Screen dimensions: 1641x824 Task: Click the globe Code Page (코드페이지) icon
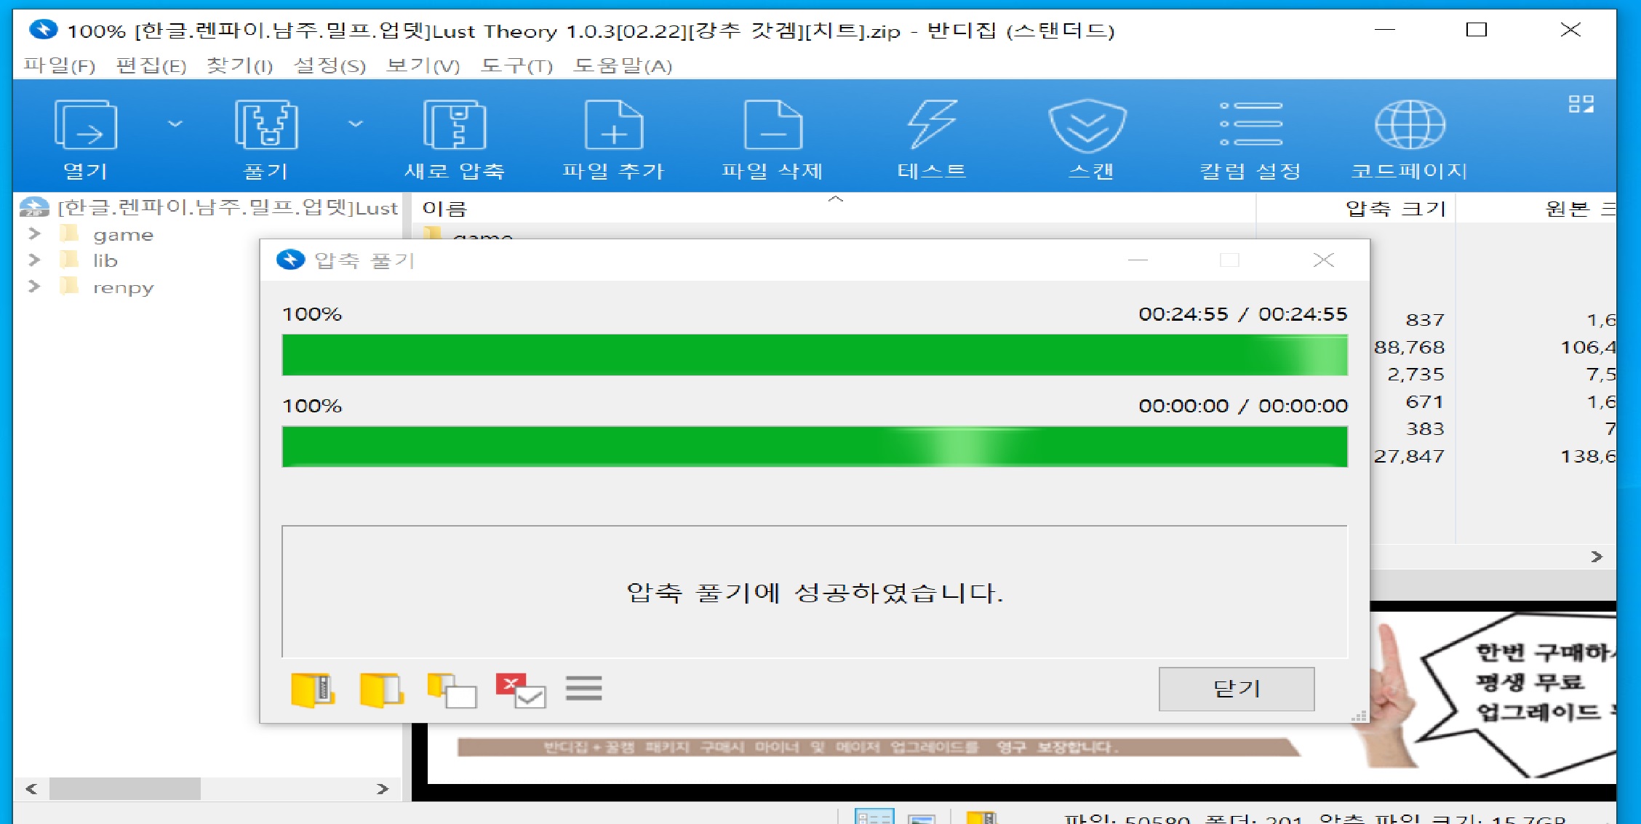click(x=1409, y=125)
